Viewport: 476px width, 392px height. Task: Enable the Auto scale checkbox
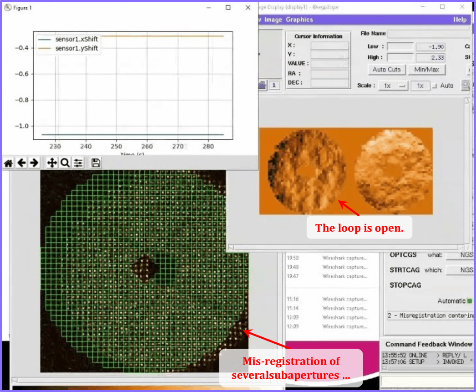click(x=434, y=86)
